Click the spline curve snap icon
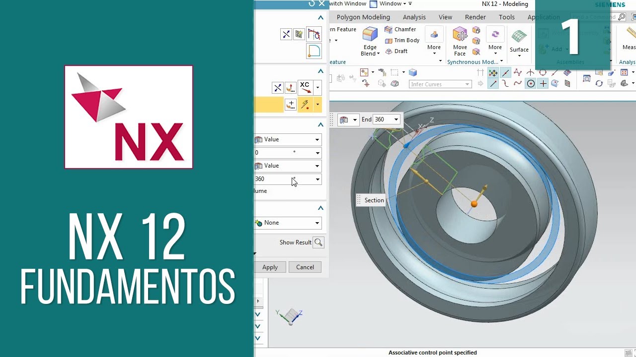 [518, 84]
